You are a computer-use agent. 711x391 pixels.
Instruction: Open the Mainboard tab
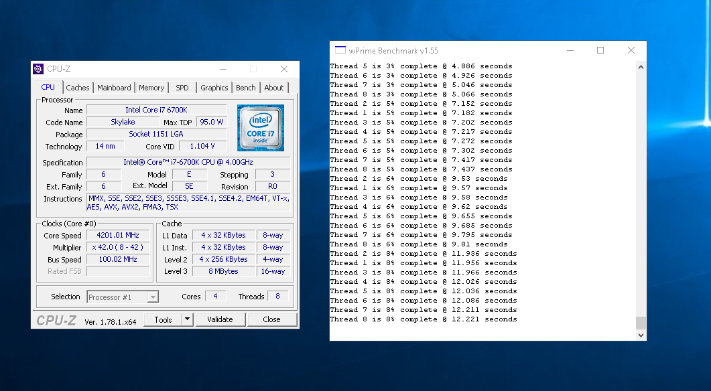tap(114, 88)
